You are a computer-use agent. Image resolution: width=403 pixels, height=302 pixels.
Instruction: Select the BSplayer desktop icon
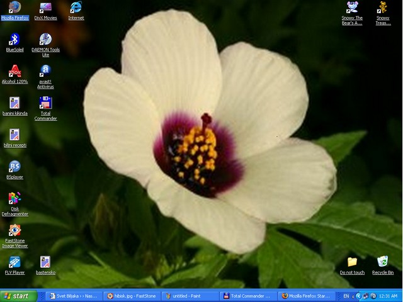pyautogui.click(x=14, y=167)
